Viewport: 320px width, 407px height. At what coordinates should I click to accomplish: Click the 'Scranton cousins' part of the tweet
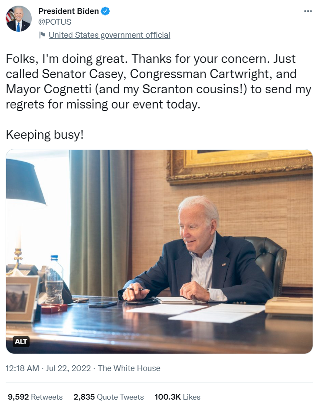pyautogui.click(x=193, y=89)
